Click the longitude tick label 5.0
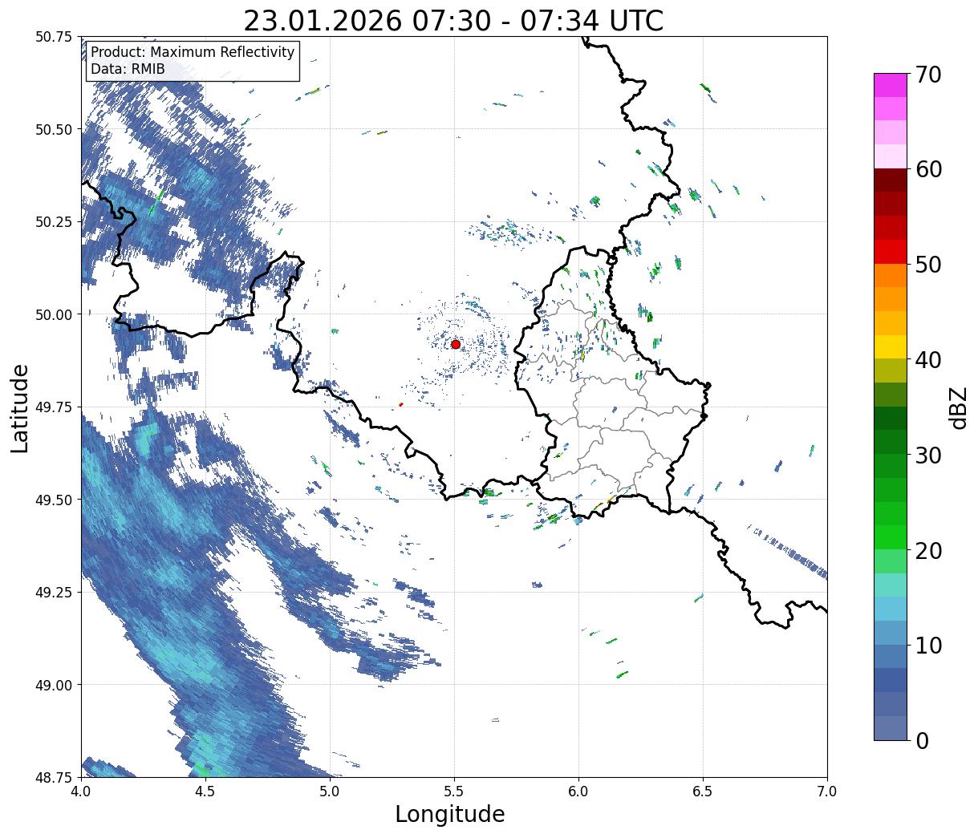Screen dimensions: 978x834 [330, 791]
